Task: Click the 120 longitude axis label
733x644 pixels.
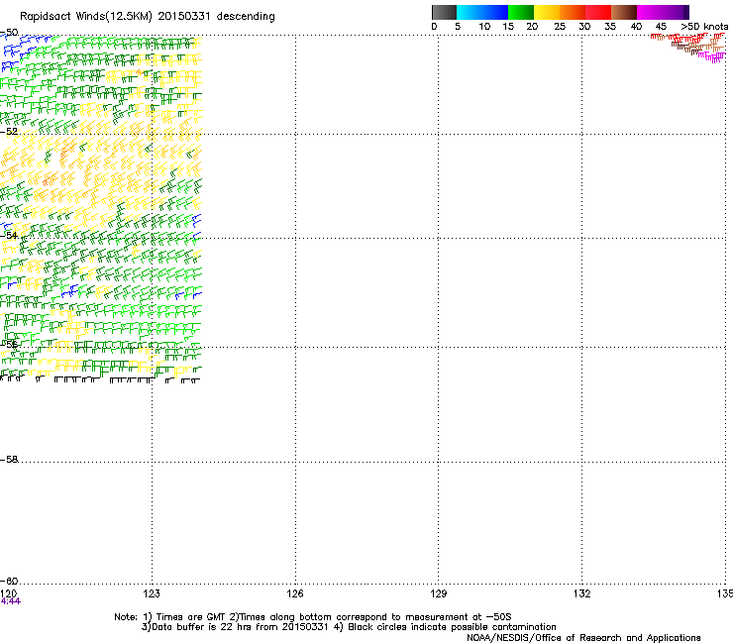Action: pyautogui.click(x=8, y=593)
